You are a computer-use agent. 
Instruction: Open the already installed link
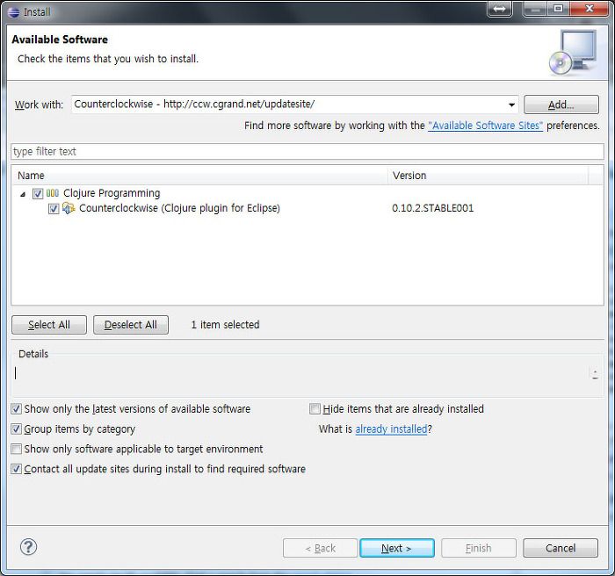391,429
